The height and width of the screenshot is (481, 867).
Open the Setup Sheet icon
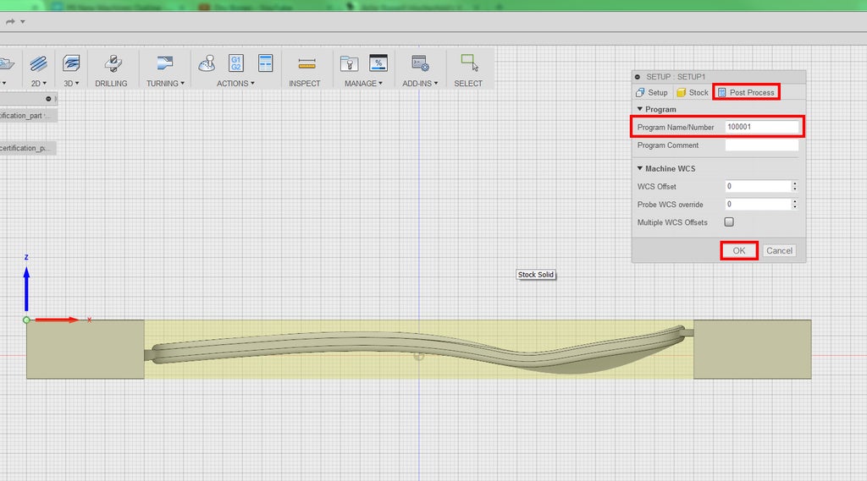tap(265, 63)
